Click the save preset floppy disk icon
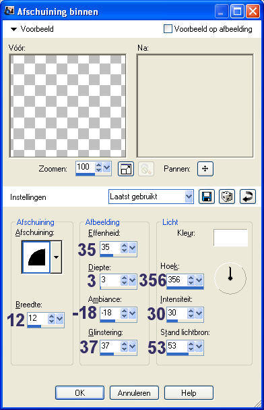Screen dimensions: 264x410 pos(206,197)
